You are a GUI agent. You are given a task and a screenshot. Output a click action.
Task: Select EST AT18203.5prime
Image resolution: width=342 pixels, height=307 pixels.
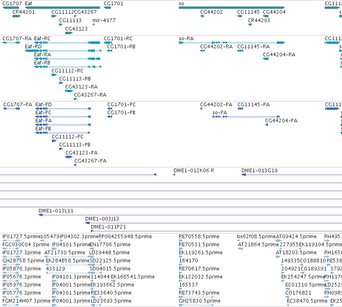click(x=296, y=253)
